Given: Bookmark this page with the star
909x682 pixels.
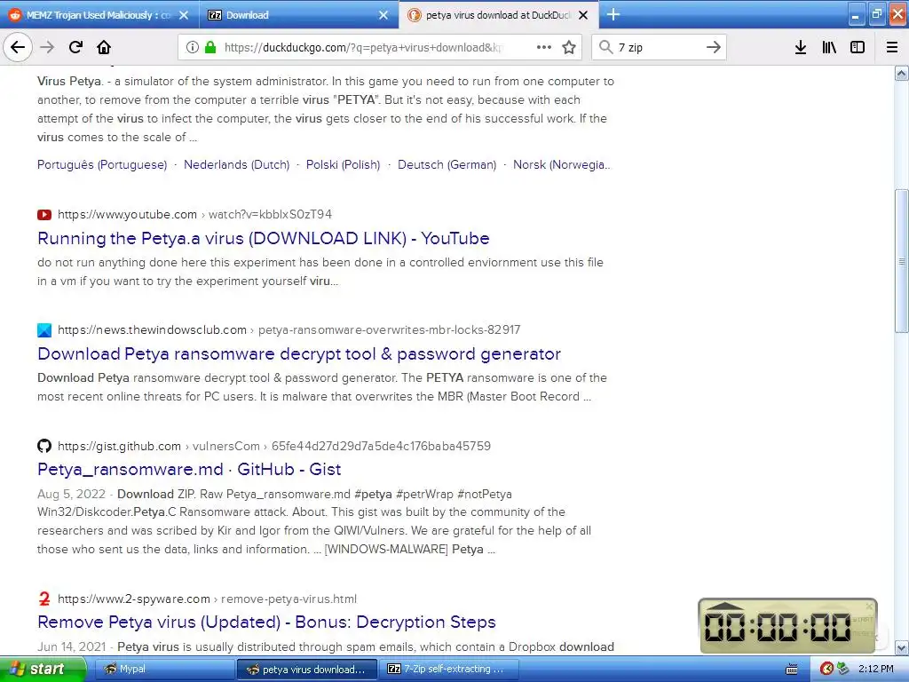Looking at the screenshot, I should tap(569, 47).
